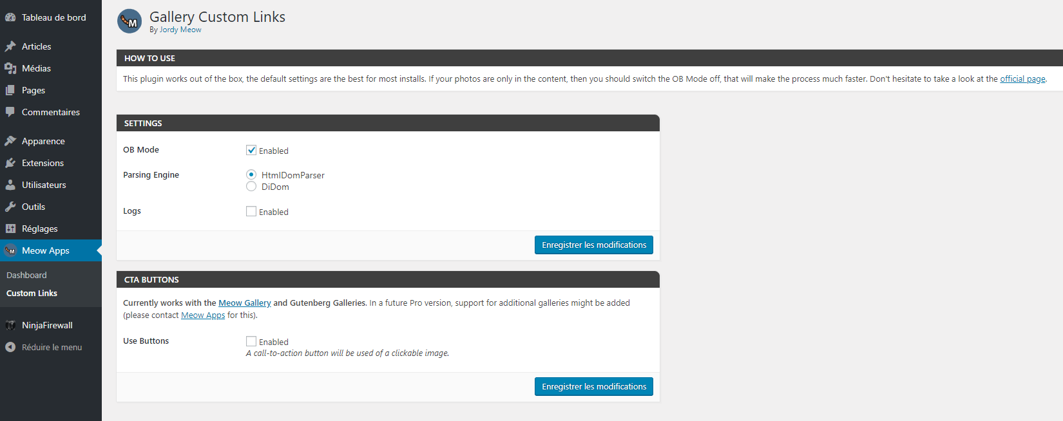Click the Apparence paintbrush icon
Image resolution: width=1063 pixels, height=421 pixels.
tap(10, 141)
